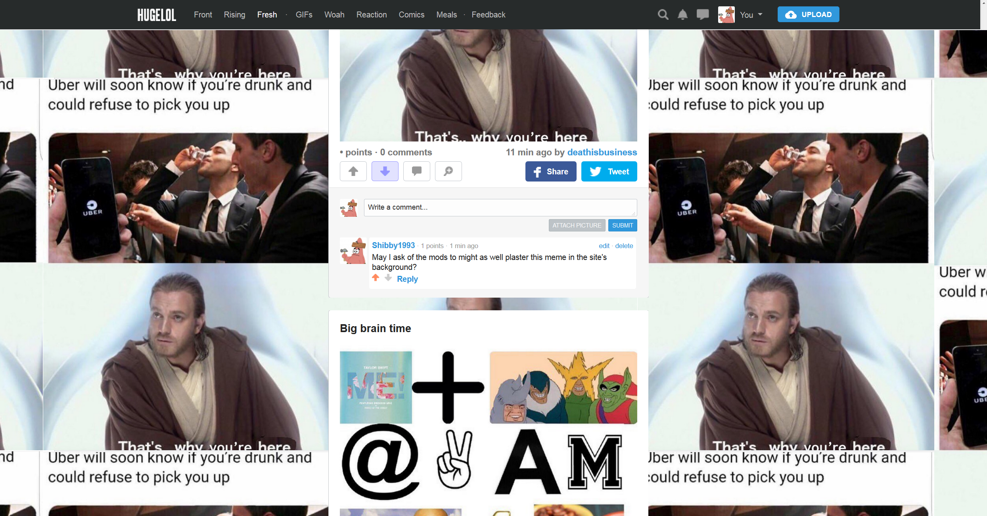Viewport: 987px width, 516px height.
Task: Delete the Shibby1993 comment
Action: 624,246
